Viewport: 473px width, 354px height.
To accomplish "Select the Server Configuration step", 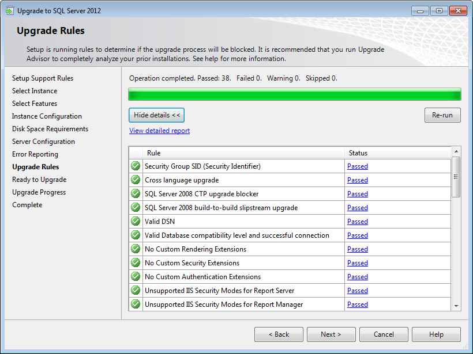I will 43,142.
